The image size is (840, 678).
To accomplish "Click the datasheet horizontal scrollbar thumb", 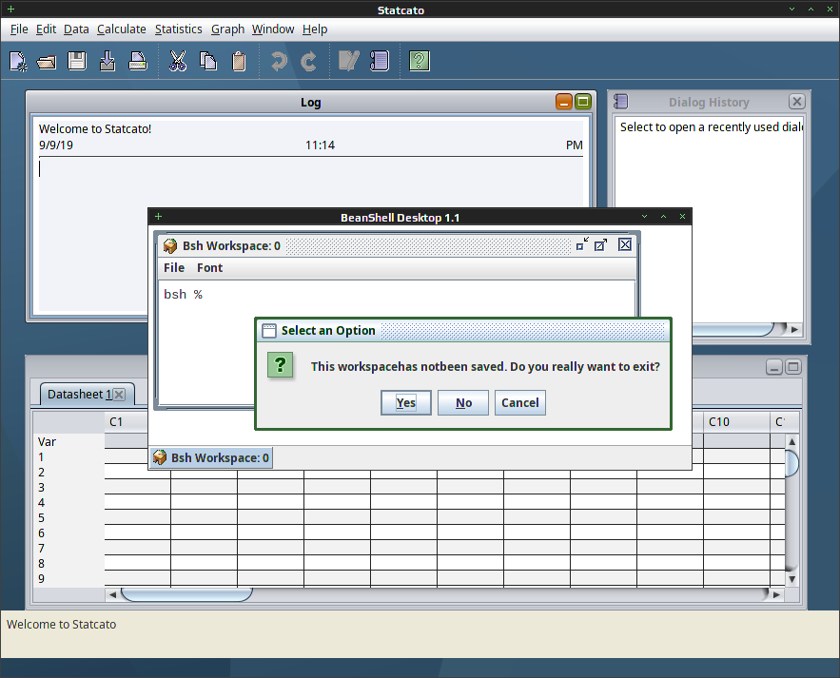I will [x=187, y=594].
